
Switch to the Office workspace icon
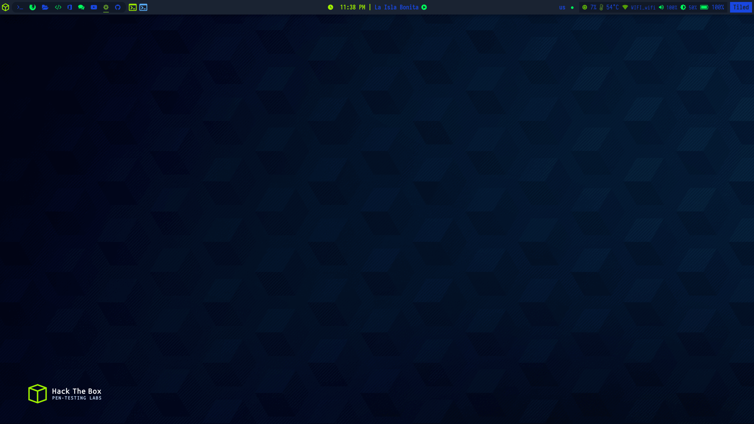70,7
